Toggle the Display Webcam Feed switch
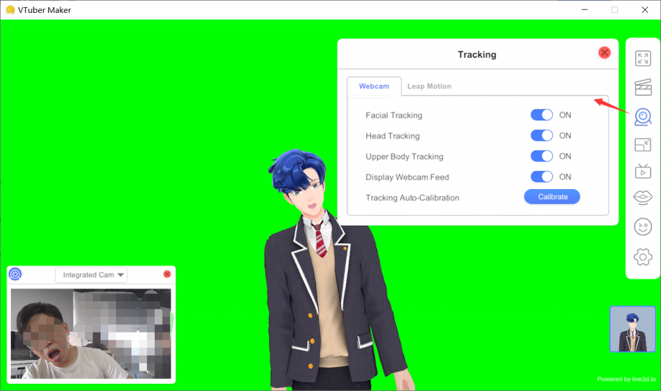This screenshot has height=391, width=661. [542, 177]
